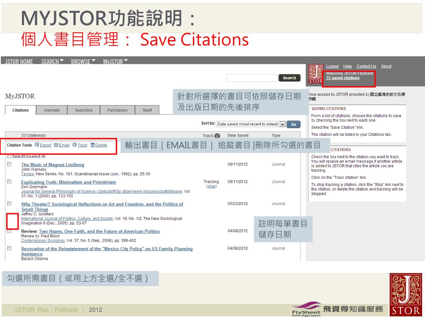Stop tracking the Explicating Truth citation
The height and width of the screenshot is (318, 425).
click(x=211, y=186)
